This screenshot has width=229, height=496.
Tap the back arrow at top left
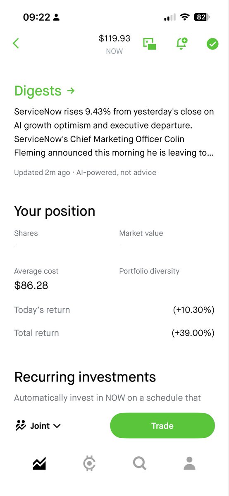point(16,43)
